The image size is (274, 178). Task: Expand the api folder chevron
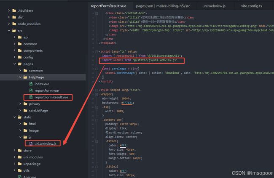[x=14, y=37]
